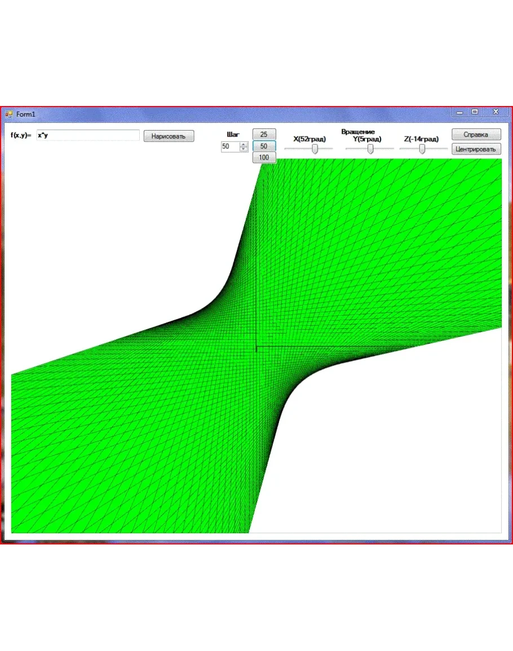This screenshot has width=513, height=651.
Task: Increase Шаг with the up arrow
Action: (x=244, y=144)
